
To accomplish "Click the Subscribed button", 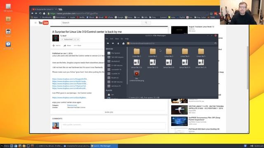I will (x=67, y=39).
